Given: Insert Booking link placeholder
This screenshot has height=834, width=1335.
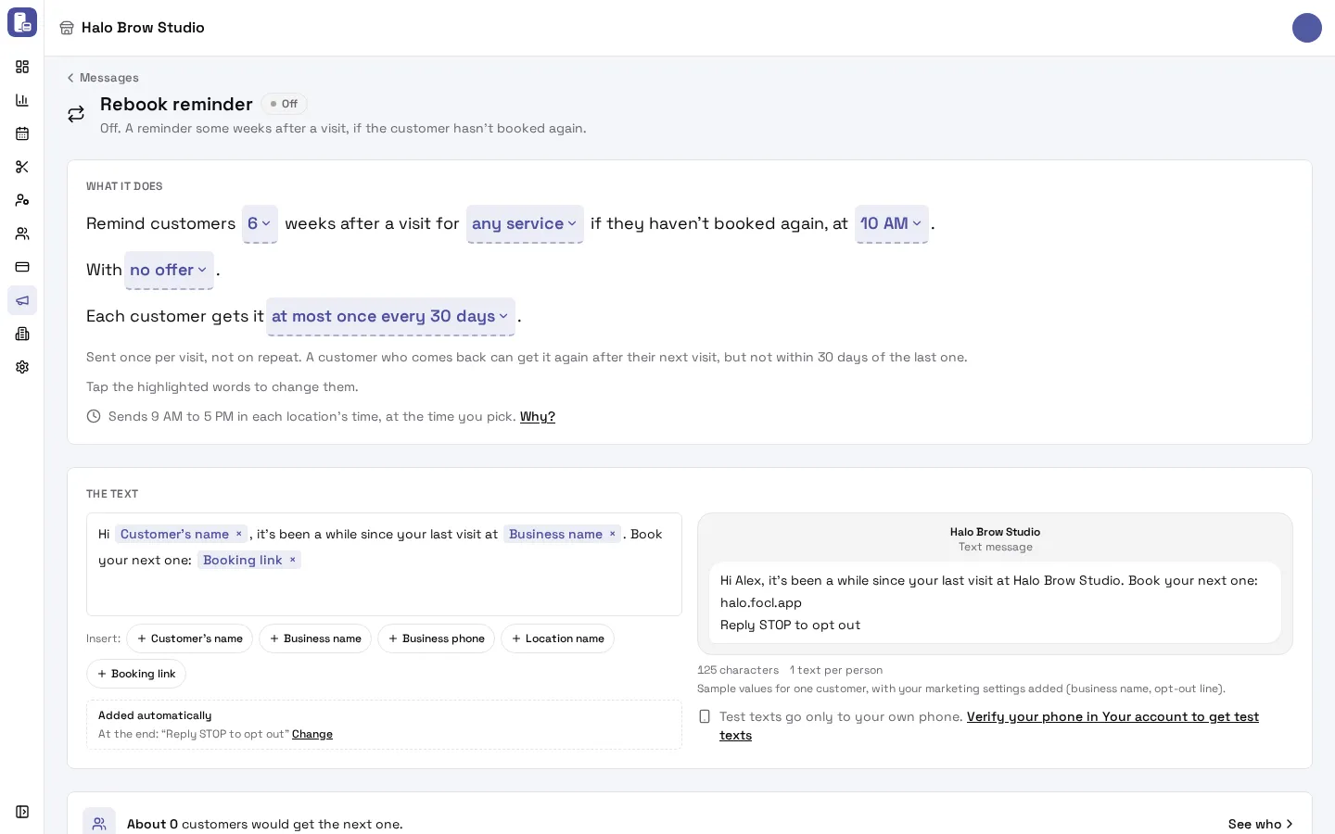Looking at the screenshot, I should 136,674.
